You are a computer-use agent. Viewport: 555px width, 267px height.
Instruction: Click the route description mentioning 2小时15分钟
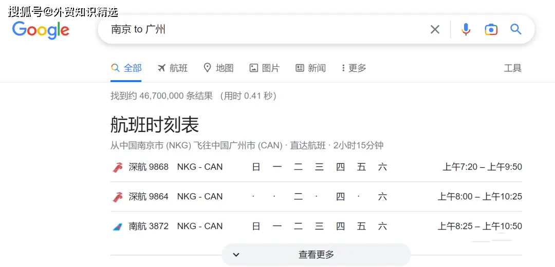coord(247,145)
